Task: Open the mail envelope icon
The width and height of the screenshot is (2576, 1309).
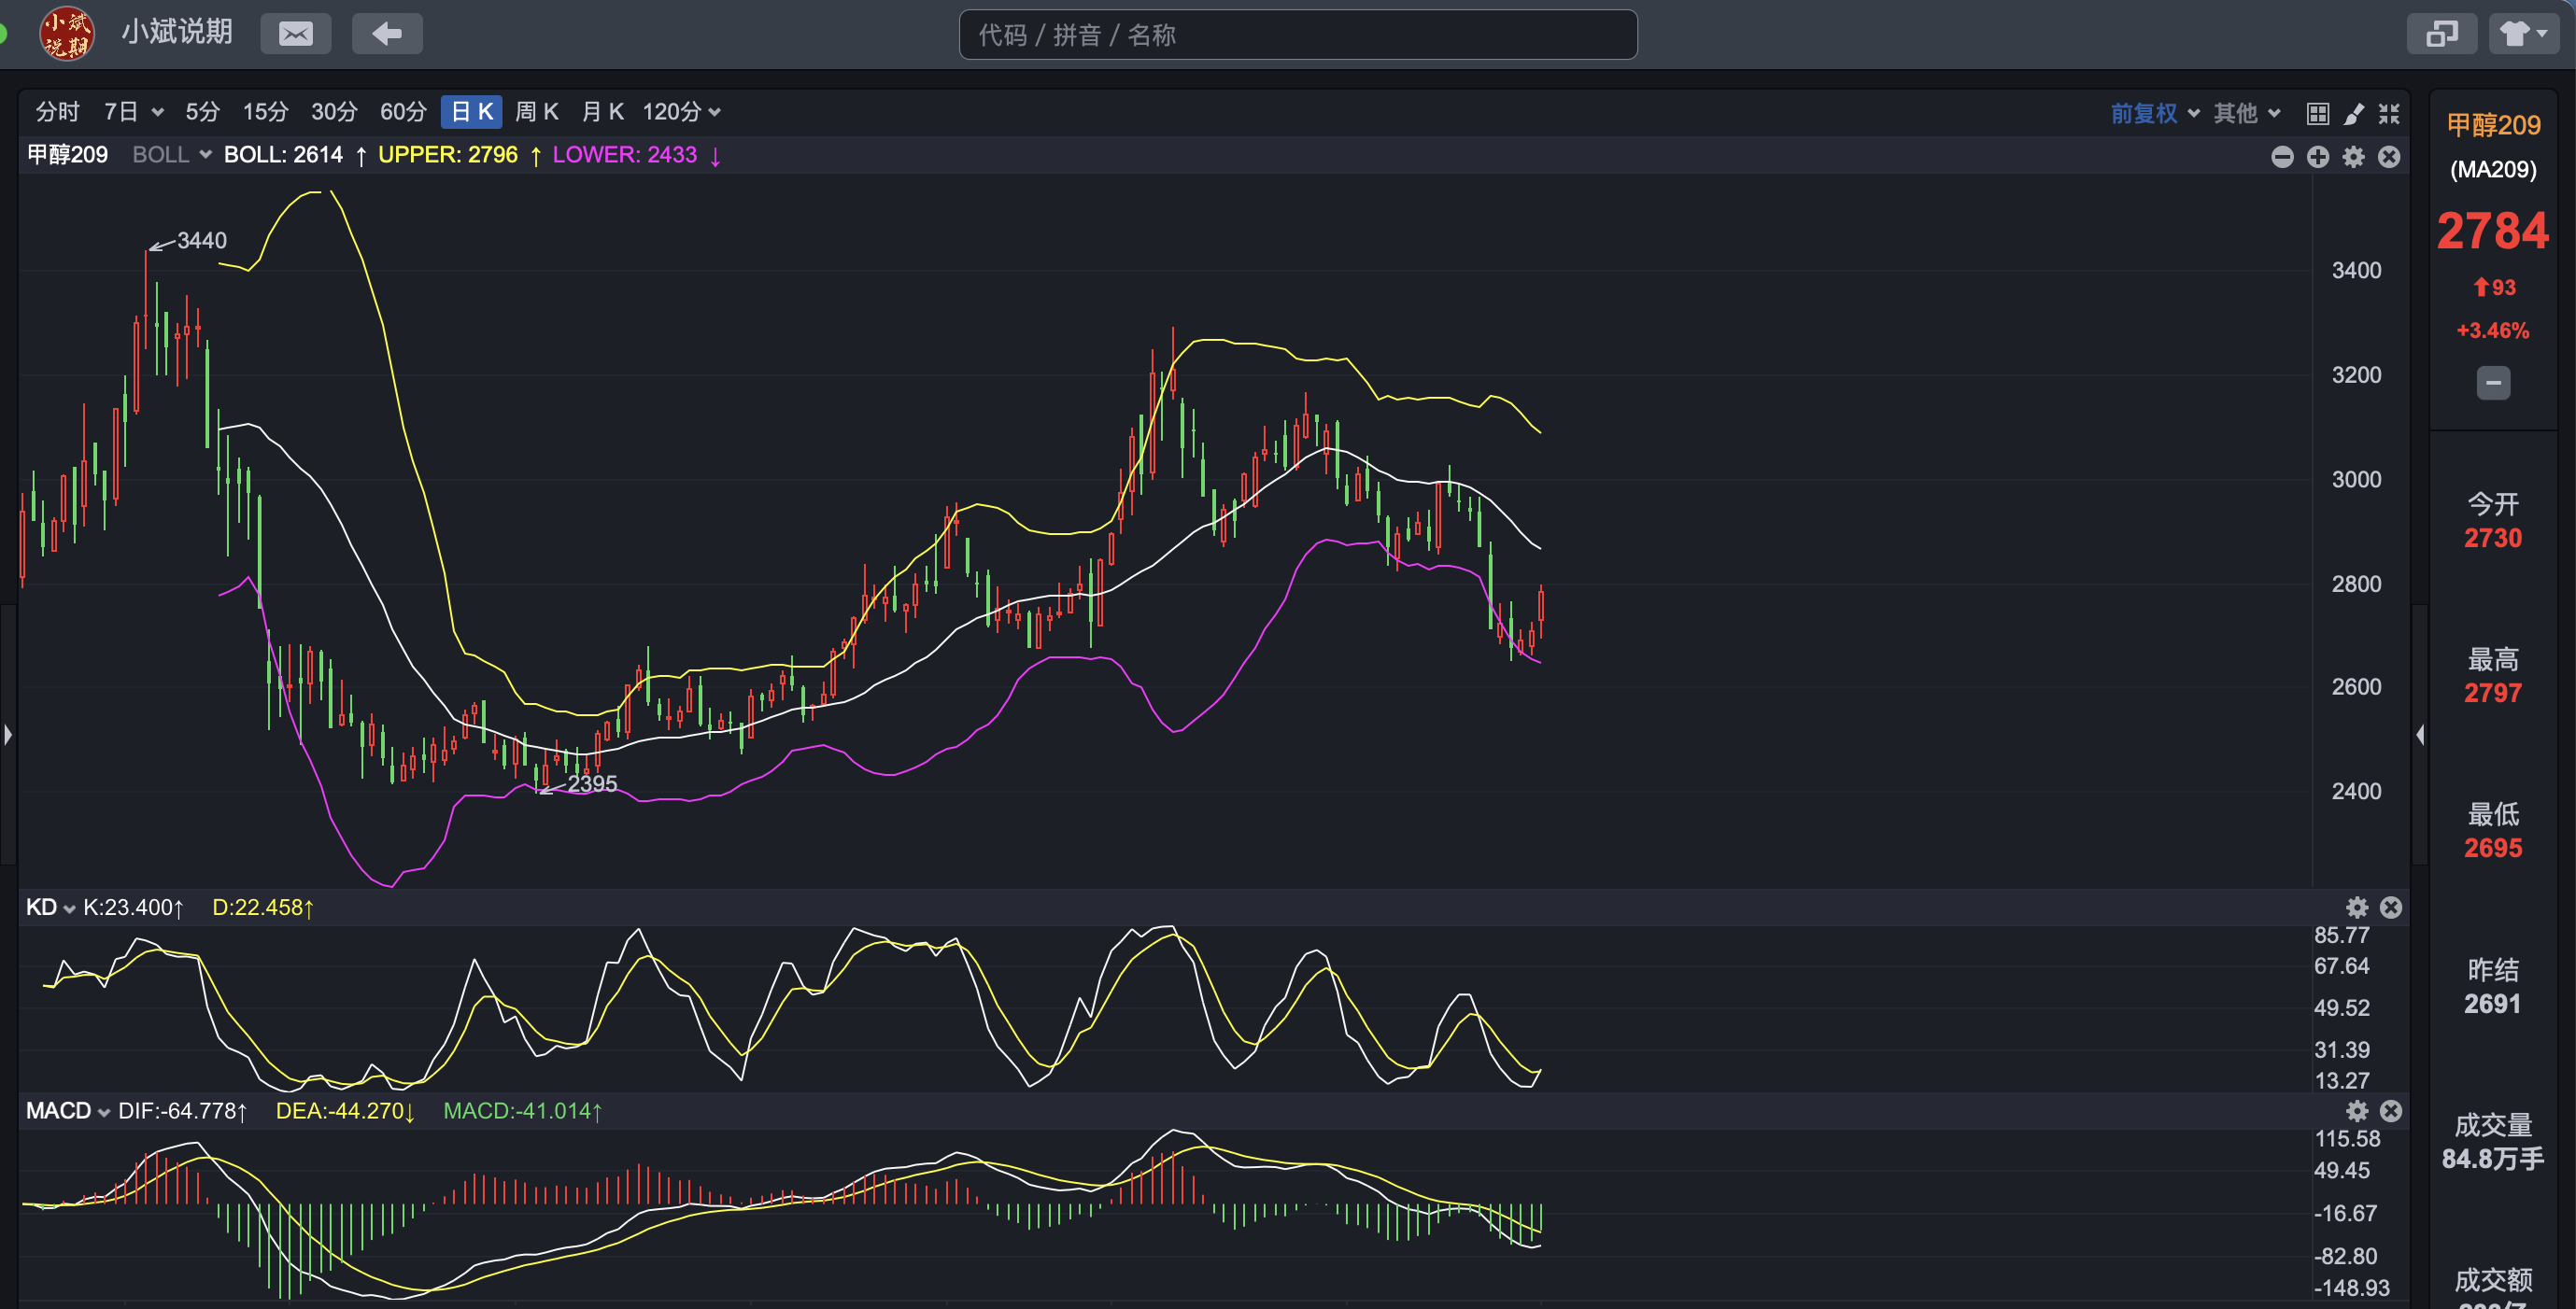Action: (295, 34)
